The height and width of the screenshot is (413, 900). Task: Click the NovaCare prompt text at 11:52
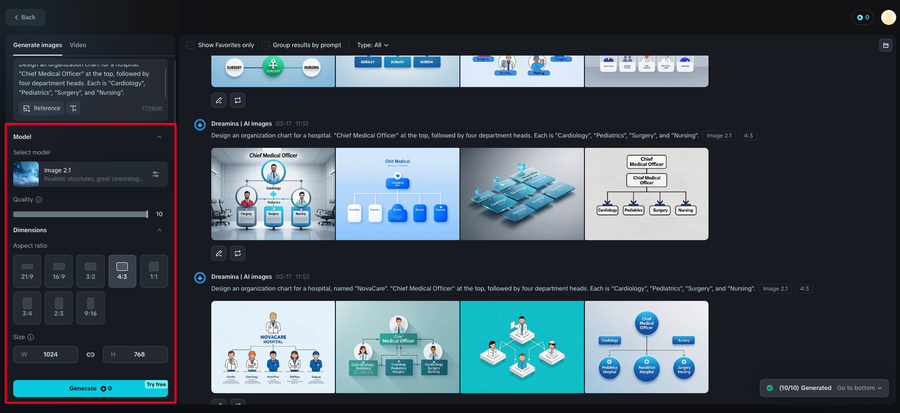pos(483,289)
